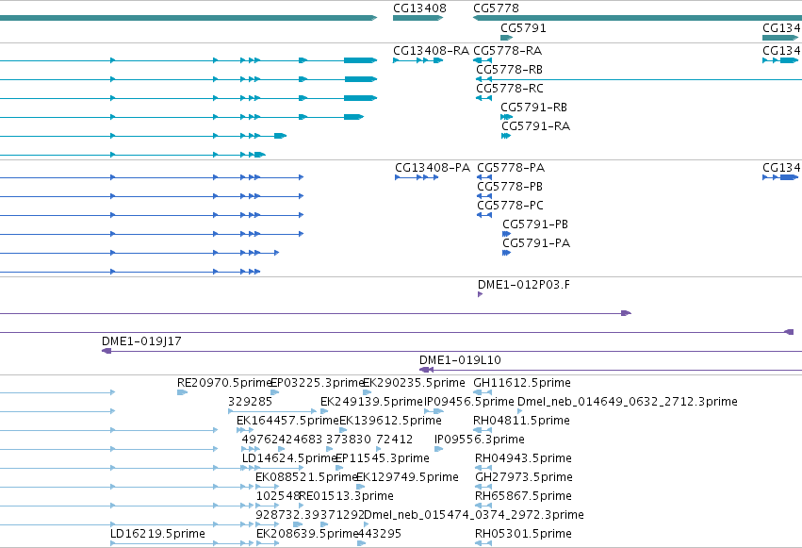Viewport: 802px width, 548px height.
Task: Click transcript CG5791-RB label
Action: pos(533,108)
